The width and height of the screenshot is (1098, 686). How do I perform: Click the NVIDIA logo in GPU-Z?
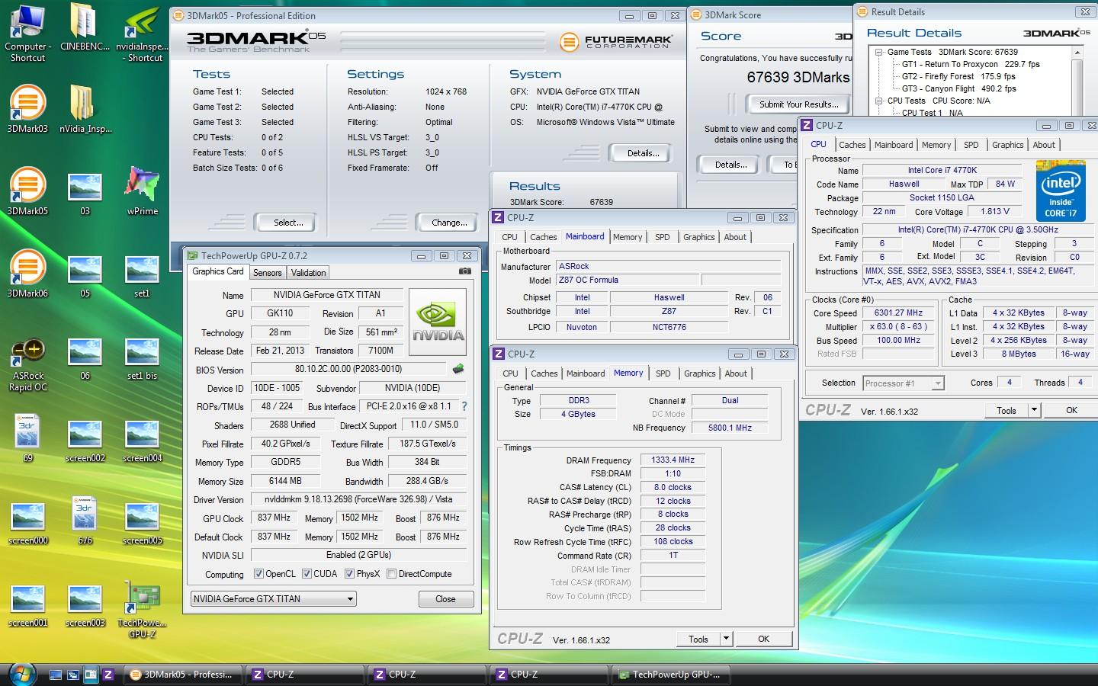coord(438,322)
